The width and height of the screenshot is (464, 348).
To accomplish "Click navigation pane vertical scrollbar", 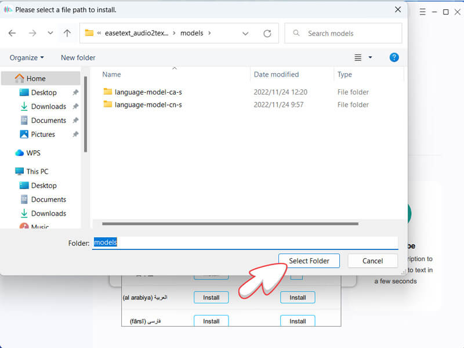I will pyautogui.click(x=85, y=114).
